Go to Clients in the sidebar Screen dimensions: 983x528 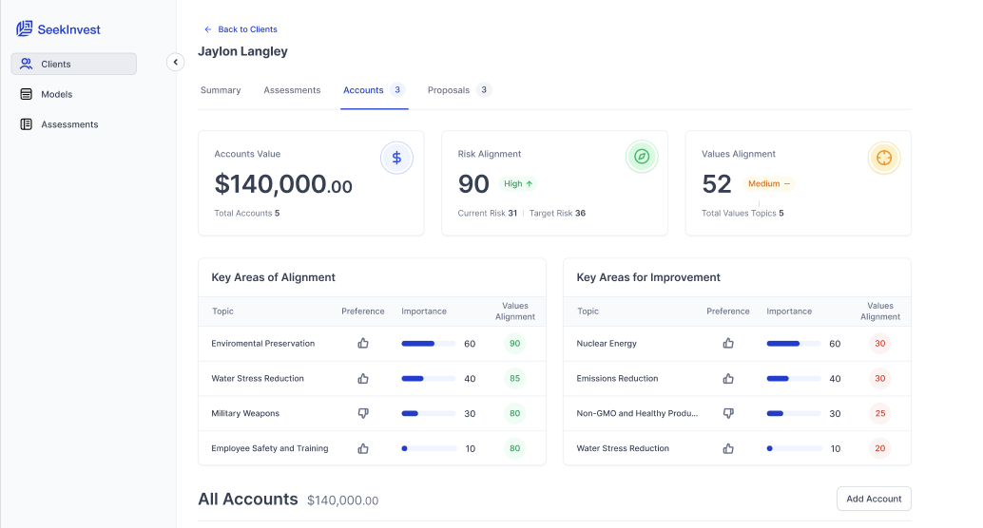click(x=74, y=64)
